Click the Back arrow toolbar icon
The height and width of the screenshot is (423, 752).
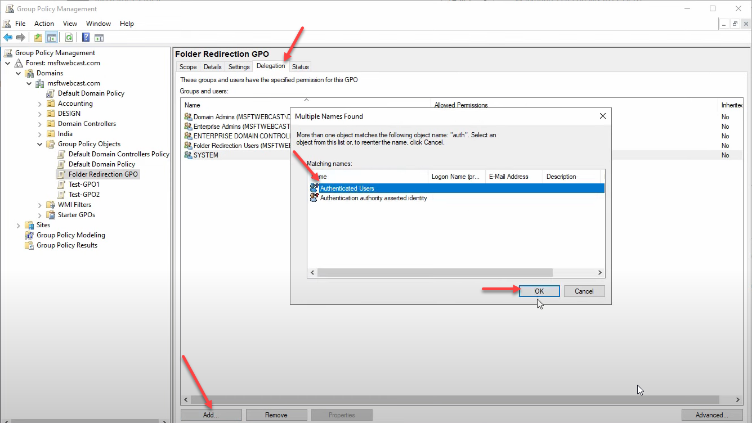[7, 38]
